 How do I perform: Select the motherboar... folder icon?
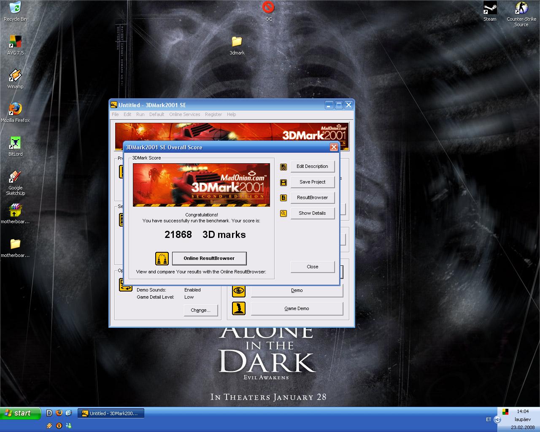(x=15, y=248)
